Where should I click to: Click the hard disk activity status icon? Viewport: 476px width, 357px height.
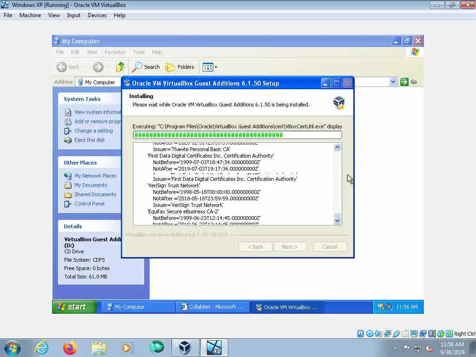point(360,334)
